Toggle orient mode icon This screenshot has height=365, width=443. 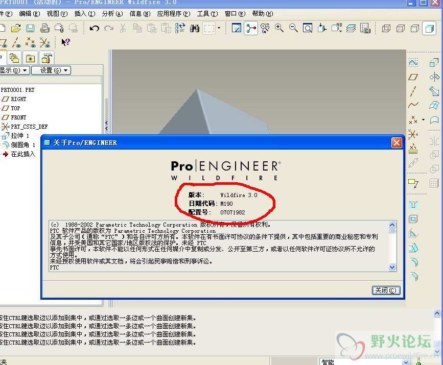click(265, 28)
